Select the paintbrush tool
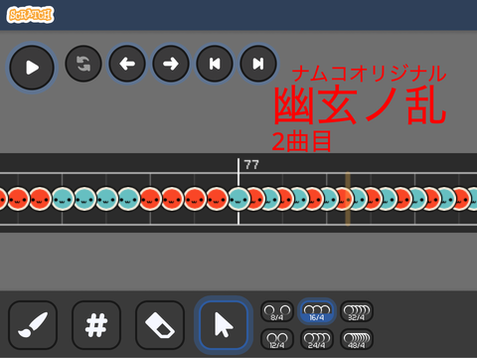Image resolution: width=477 pixels, height=358 pixels. 33,325
